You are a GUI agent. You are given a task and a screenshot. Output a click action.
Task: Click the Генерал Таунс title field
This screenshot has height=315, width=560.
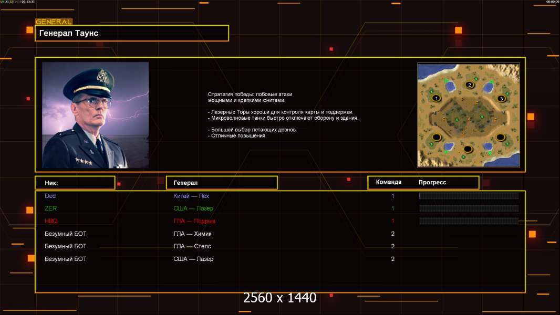click(132, 33)
